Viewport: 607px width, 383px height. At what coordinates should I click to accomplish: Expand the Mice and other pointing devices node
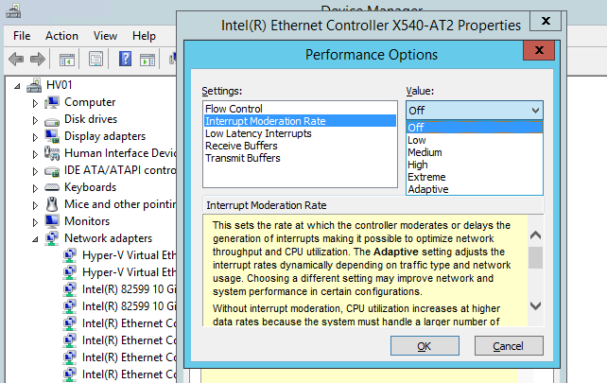[x=35, y=205]
